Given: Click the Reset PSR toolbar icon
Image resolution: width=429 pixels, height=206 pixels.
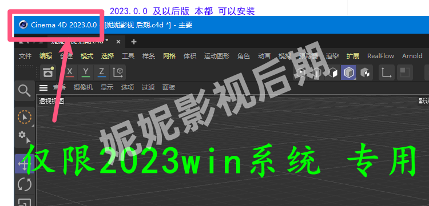Looking at the screenshot, I should point(48,72).
